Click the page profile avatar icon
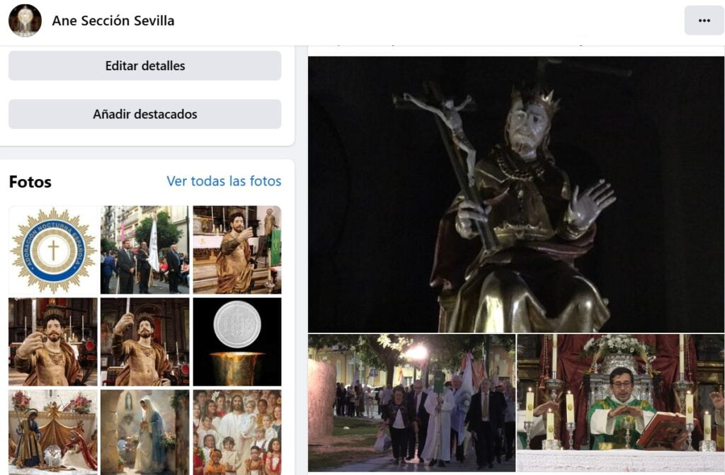 25,21
